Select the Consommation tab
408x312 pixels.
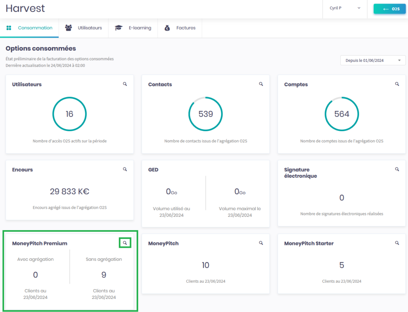(30, 28)
